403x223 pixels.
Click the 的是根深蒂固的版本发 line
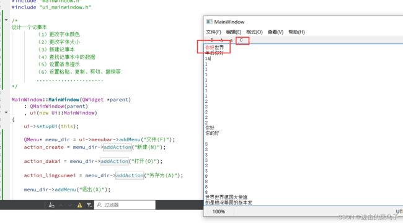point(229,203)
